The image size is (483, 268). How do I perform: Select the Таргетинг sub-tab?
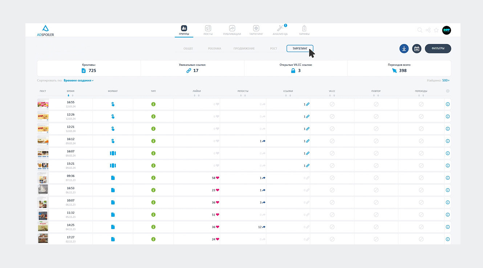[300, 48]
